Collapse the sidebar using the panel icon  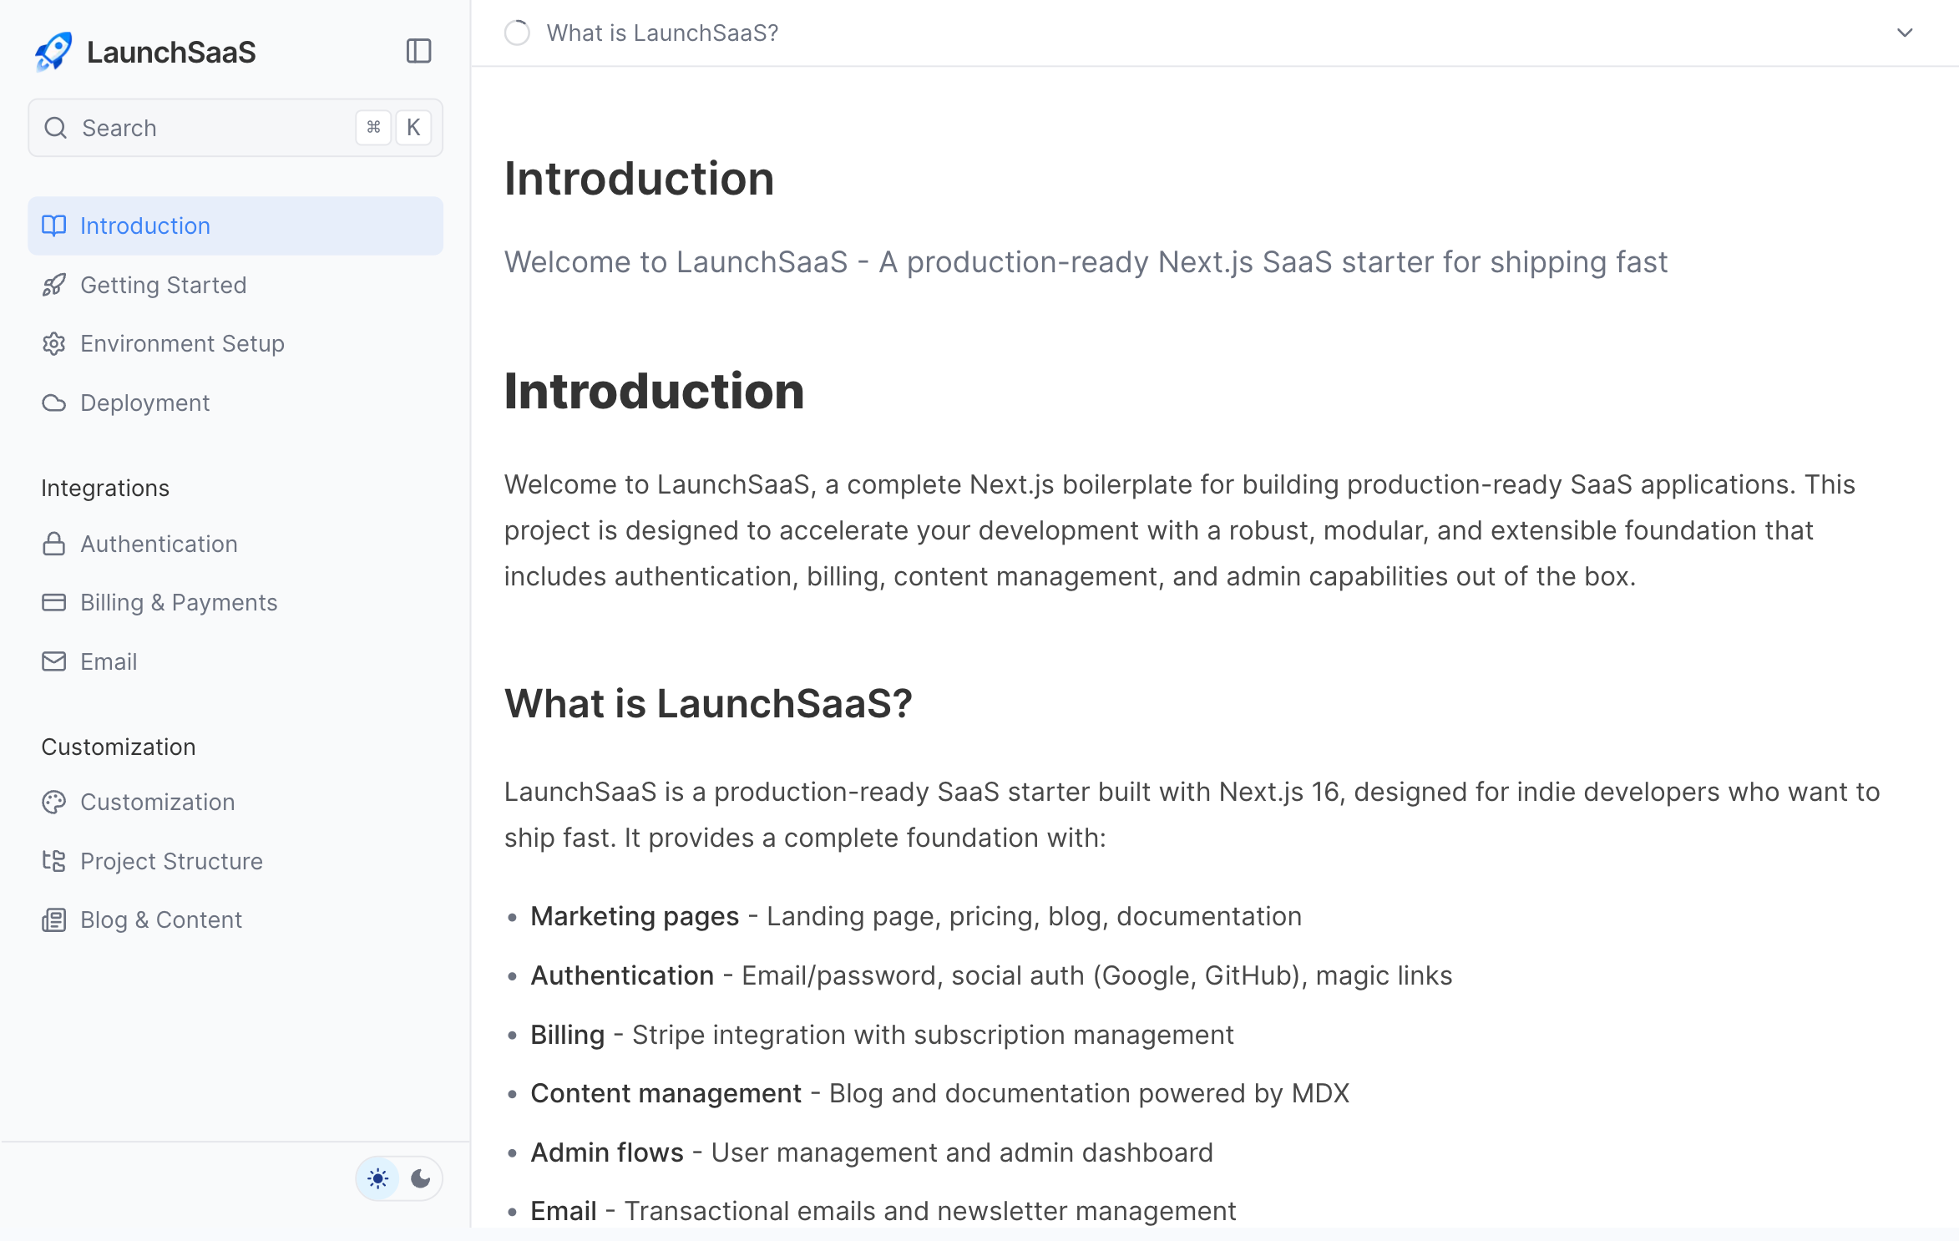[x=418, y=51]
